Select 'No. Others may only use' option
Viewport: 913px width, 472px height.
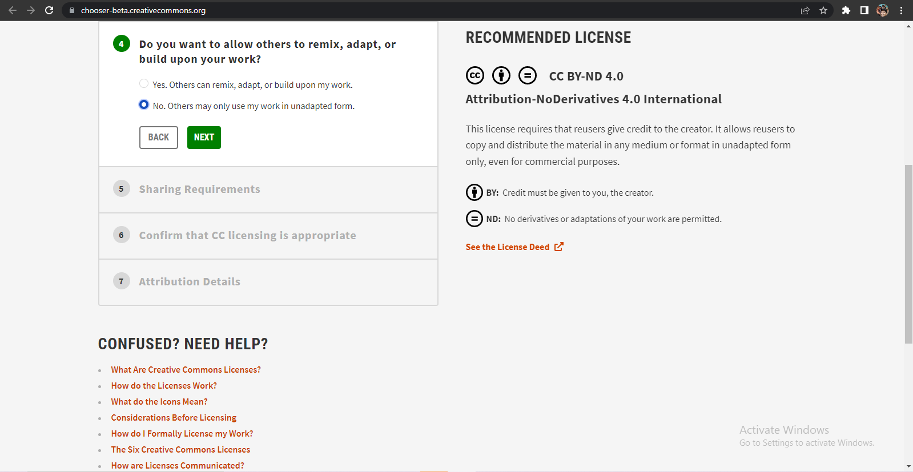(x=144, y=105)
